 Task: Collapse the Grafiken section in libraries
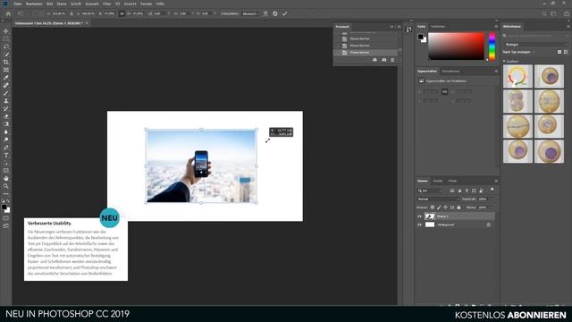tap(504, 62)
